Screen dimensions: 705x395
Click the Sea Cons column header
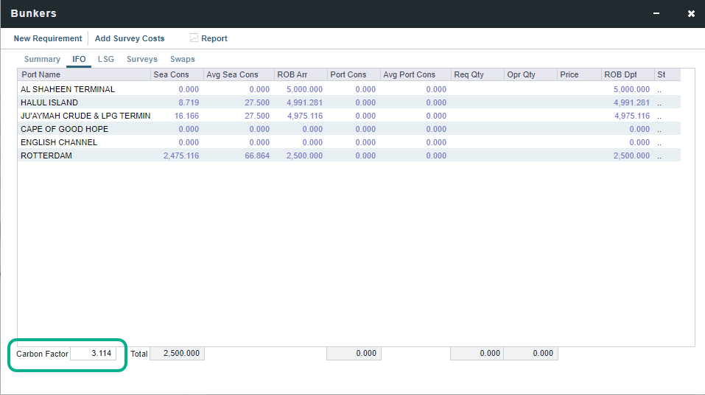point(171,74)
